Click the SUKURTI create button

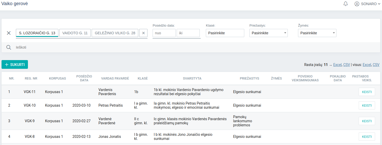[x=15, y=65]
